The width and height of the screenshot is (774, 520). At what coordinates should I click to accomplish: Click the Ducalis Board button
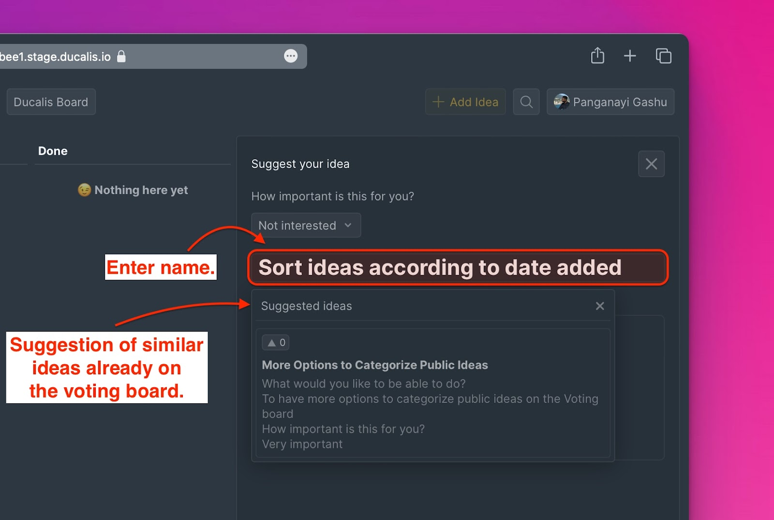tap(51, 102)
